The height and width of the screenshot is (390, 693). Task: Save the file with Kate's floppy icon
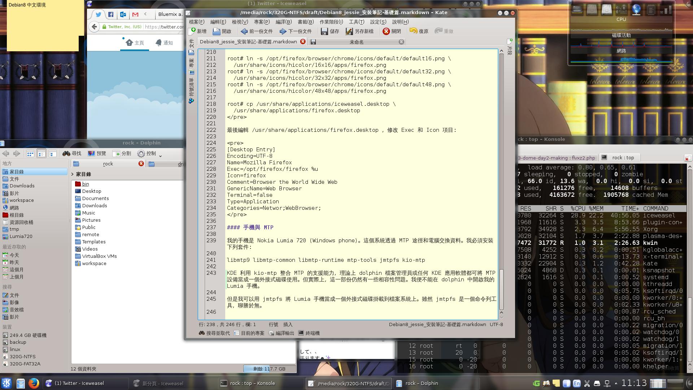click(330, 31)
